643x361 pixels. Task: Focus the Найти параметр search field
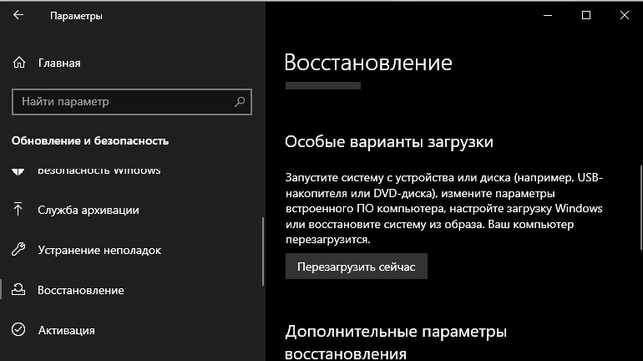coord(132,102)
